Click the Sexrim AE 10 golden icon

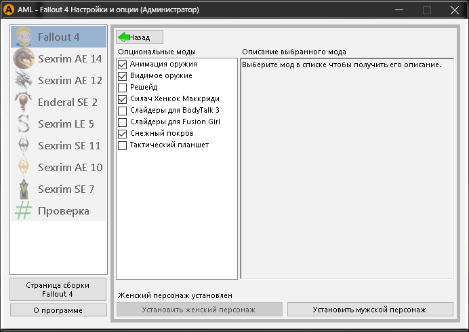(x=24, y=168)
